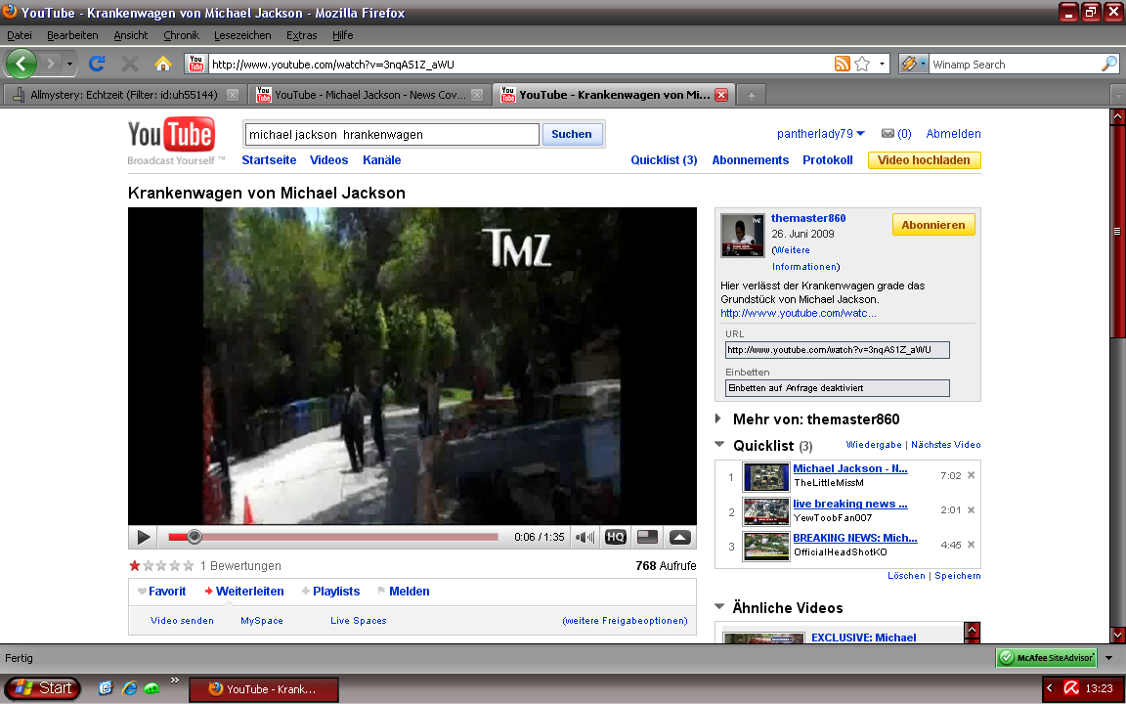Click the video progress slider handle

click(194, 537)
